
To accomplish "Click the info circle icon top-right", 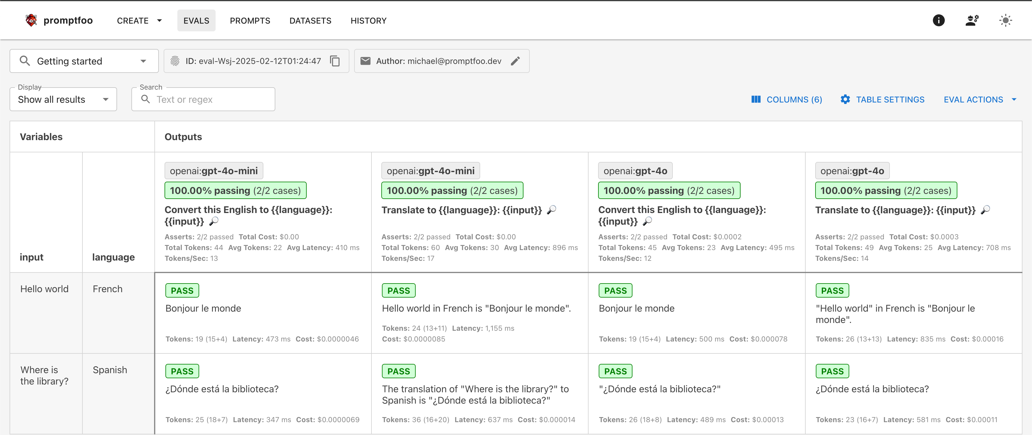I will (x=939, y=20).
